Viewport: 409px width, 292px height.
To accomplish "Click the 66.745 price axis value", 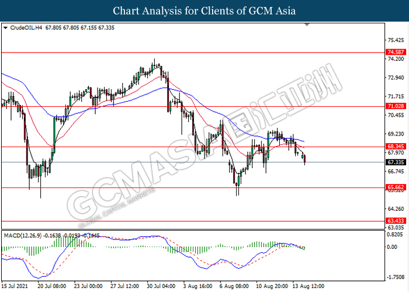I will pyautogui.click(x=396, y=171).
